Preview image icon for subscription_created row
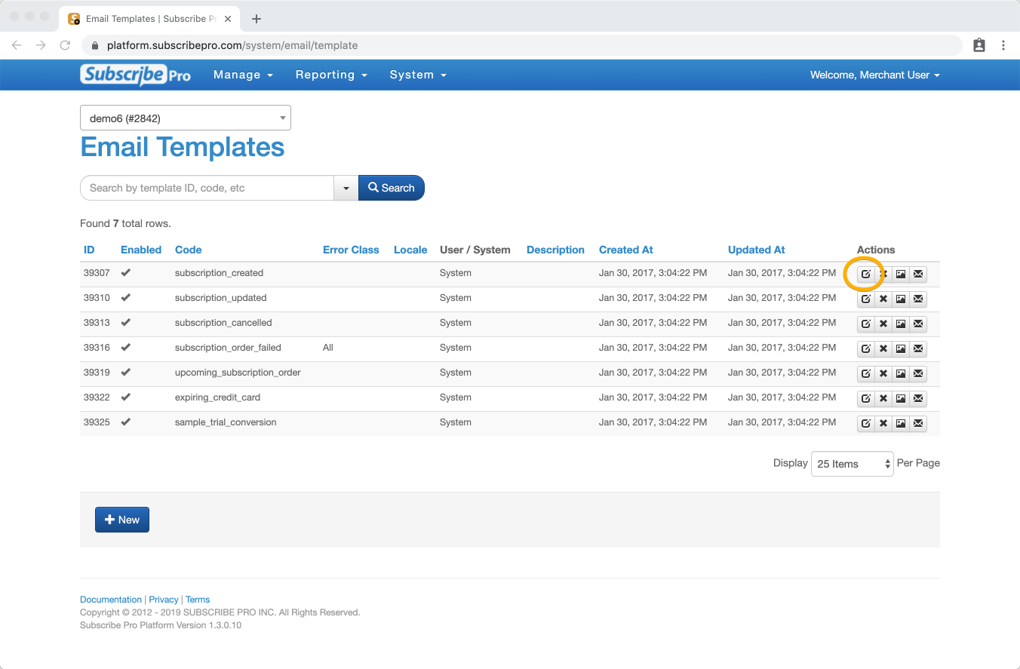This screenshot has height=669, width=1020. [901, 275]
